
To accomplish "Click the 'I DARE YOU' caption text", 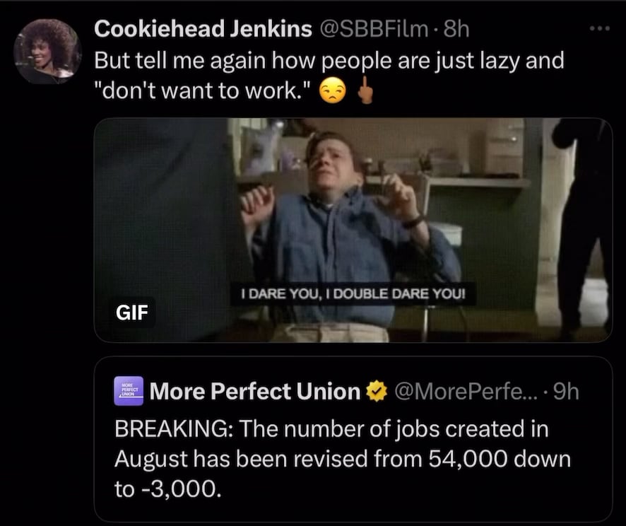I will point(353,294).
